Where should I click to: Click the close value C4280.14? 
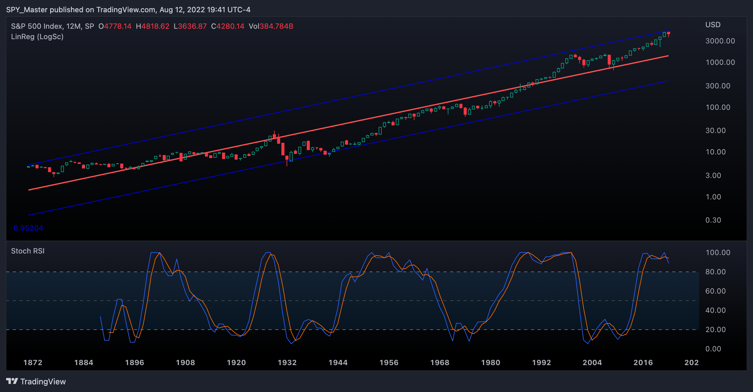tap(228, 26)
